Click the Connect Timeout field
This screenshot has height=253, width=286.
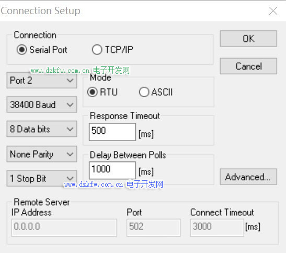(x=217, y=228)
